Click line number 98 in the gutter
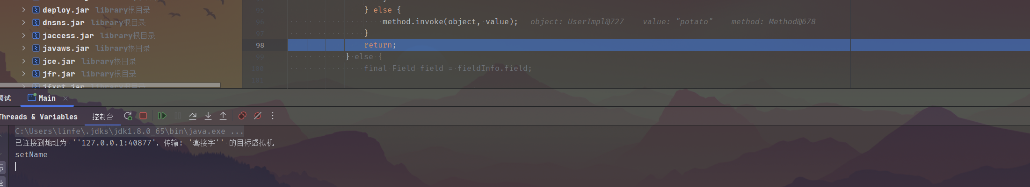The height and width of the screenshot is (187, 1030). coord(260,45)
